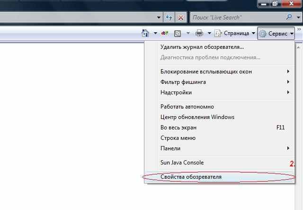Expand the address bar history dropdown

coord(159,18)
